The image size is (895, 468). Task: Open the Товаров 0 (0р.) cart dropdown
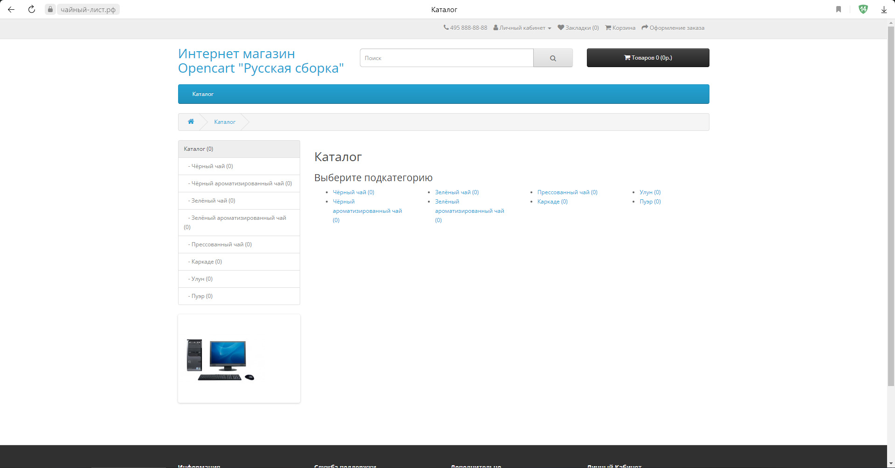tap(647, 58)
